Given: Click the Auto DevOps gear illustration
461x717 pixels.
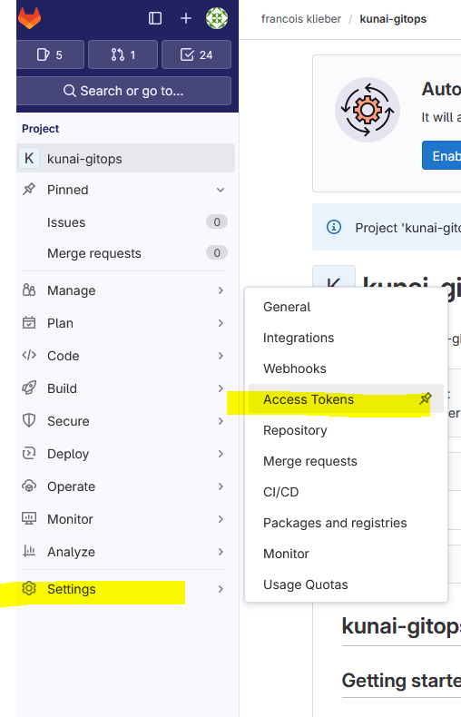Looking at the screenshot, I should (368, 110).
